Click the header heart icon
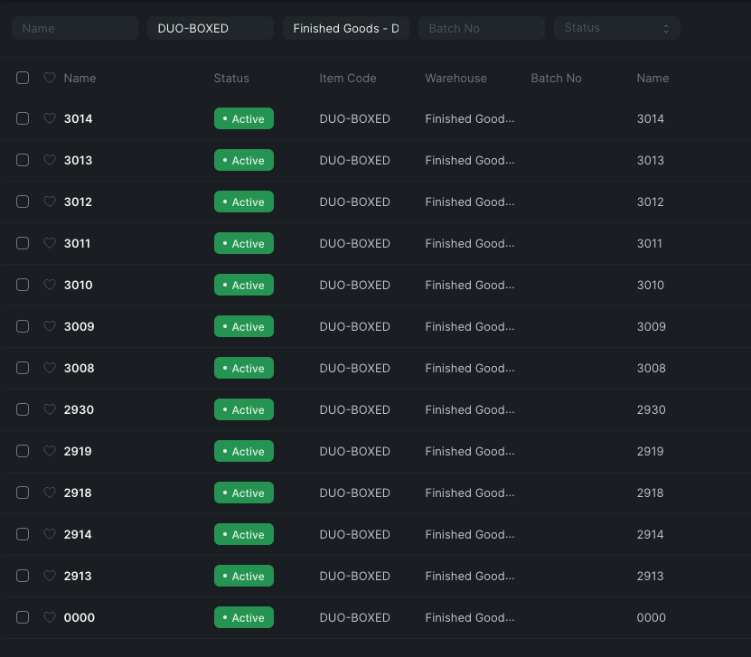Viewport: 751px width, 657px height. (x=50, y=78)
